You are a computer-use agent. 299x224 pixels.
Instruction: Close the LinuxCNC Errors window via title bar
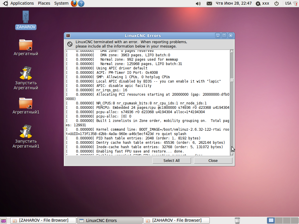click(x=231, y=36)
